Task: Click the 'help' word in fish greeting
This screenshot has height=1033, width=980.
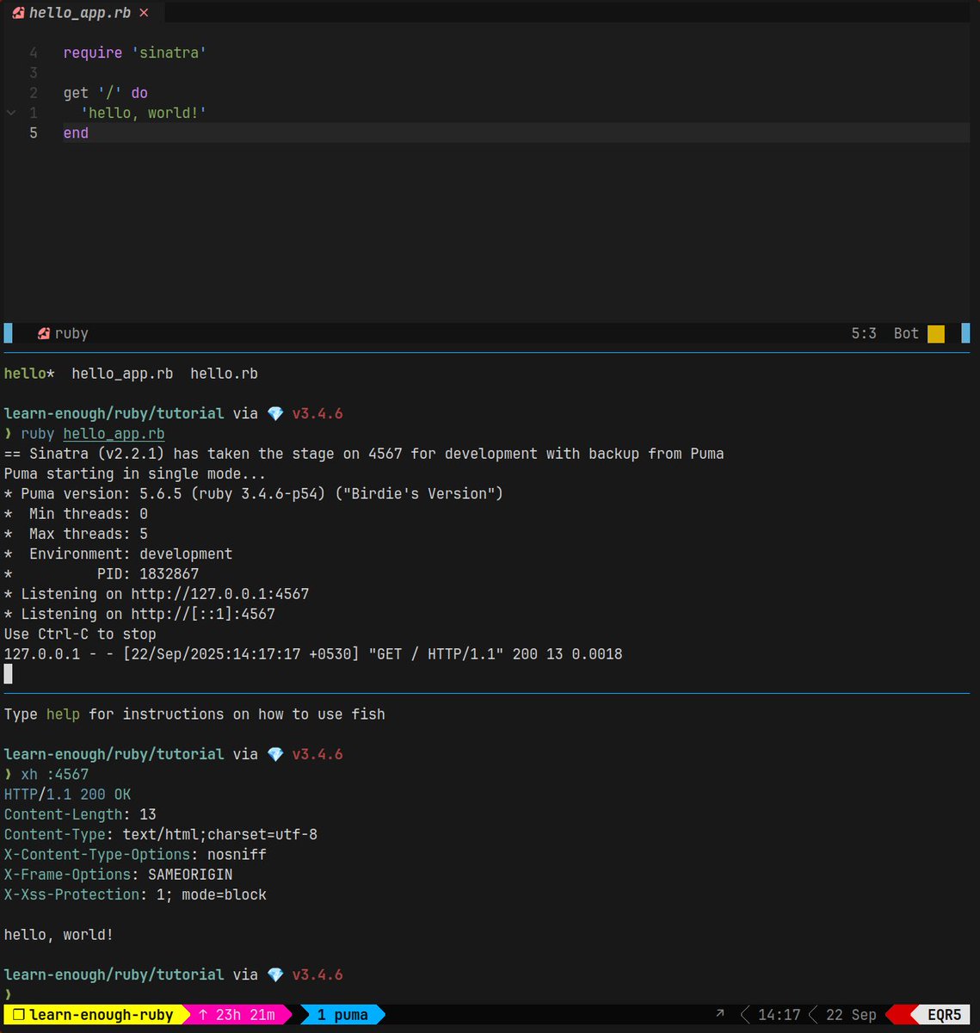Action: [x=63, y=714]
